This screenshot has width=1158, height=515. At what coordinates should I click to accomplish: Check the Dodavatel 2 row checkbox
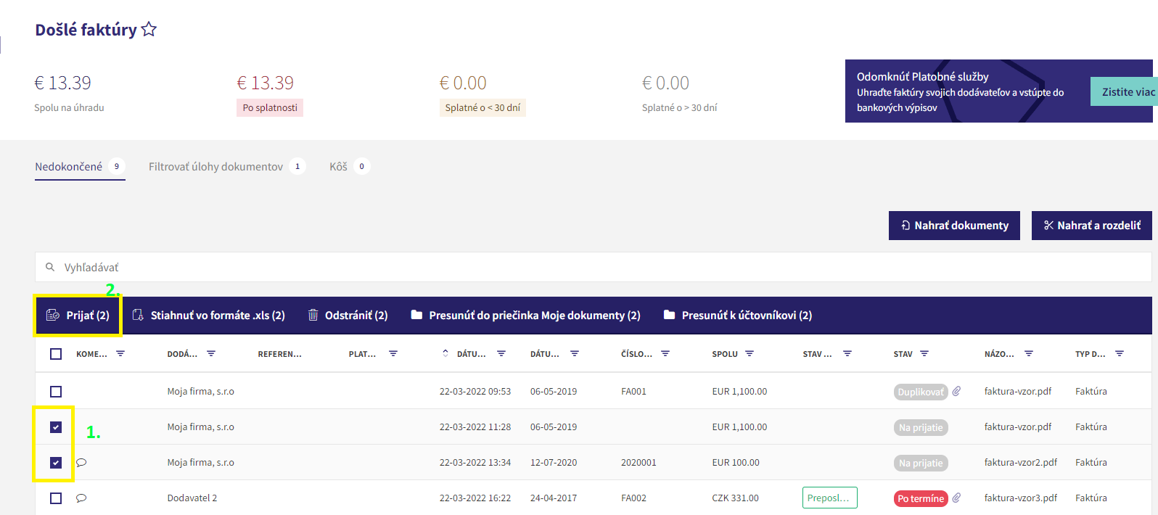[56, 498]
